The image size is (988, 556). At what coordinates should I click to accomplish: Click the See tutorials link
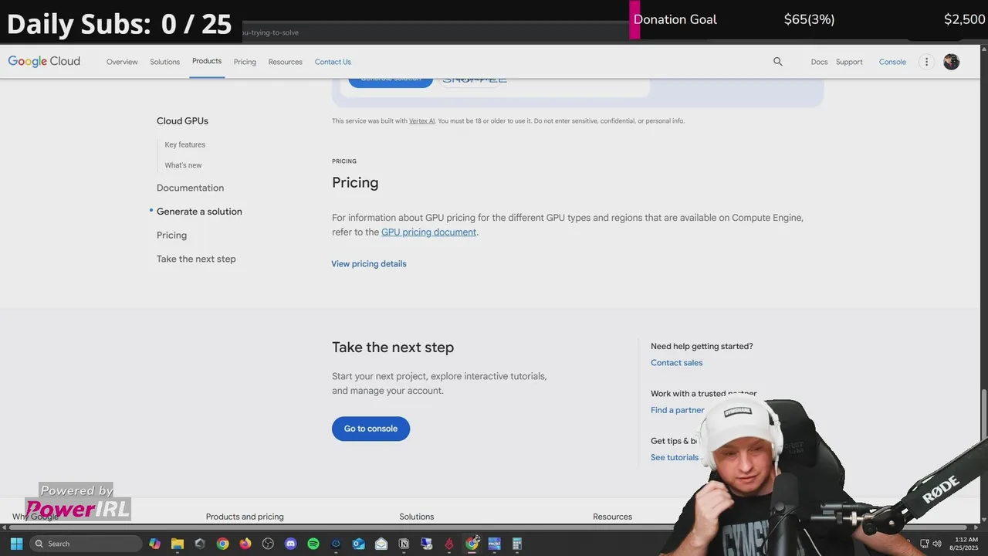pyautogui.click(x=675, y=458)
